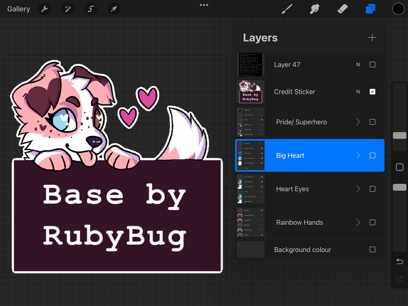This screenshot has height=306, width=408.
Task: Select Credit Sticker layer thumbnail
Action: point(250,91)
